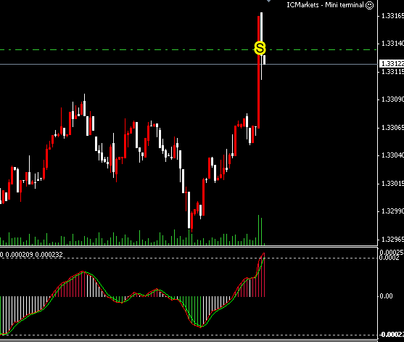Click the 1.32990 price axis label

click(392, 211)
